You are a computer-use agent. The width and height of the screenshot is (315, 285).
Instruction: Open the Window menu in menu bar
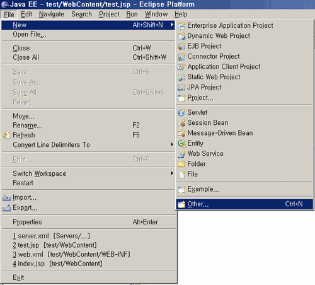pyautogui.click(x=156, y=15)
